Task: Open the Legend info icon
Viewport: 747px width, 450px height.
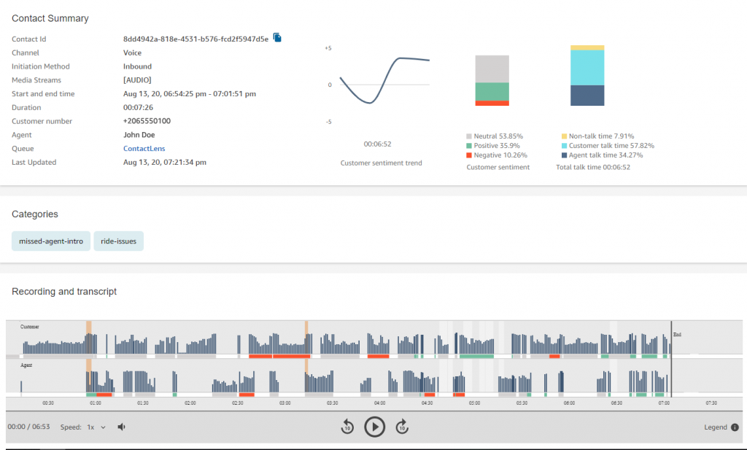Action: (735, 427)
